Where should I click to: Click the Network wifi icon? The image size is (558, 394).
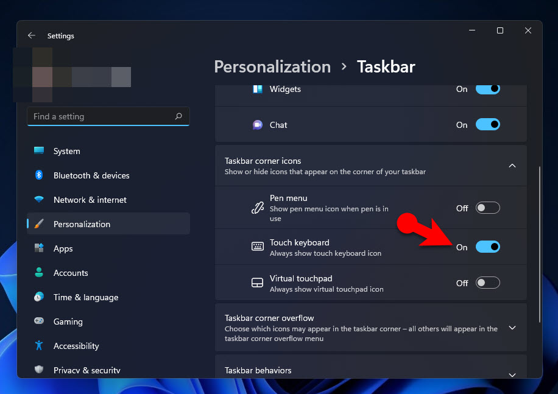pos(39,199)
